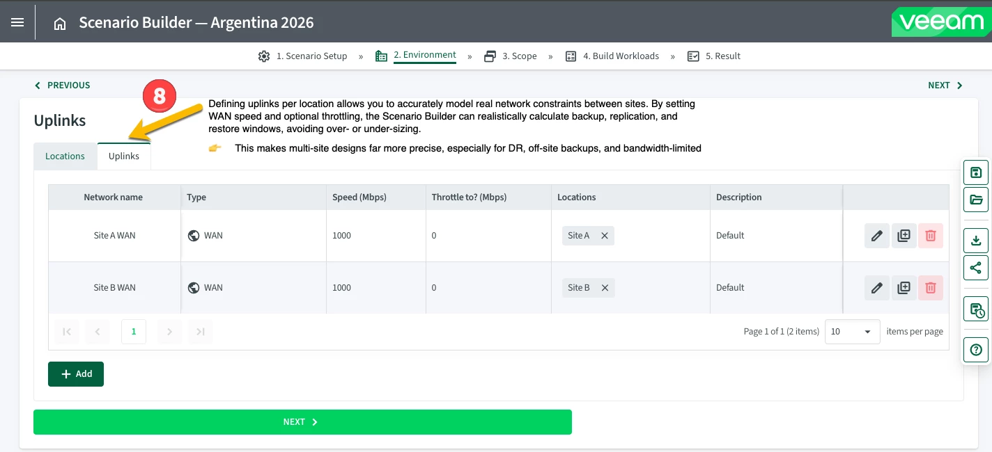Screen dimensions: 992x452
Task: Go to step 3. Scope
Action: click(x=511, y=56)
